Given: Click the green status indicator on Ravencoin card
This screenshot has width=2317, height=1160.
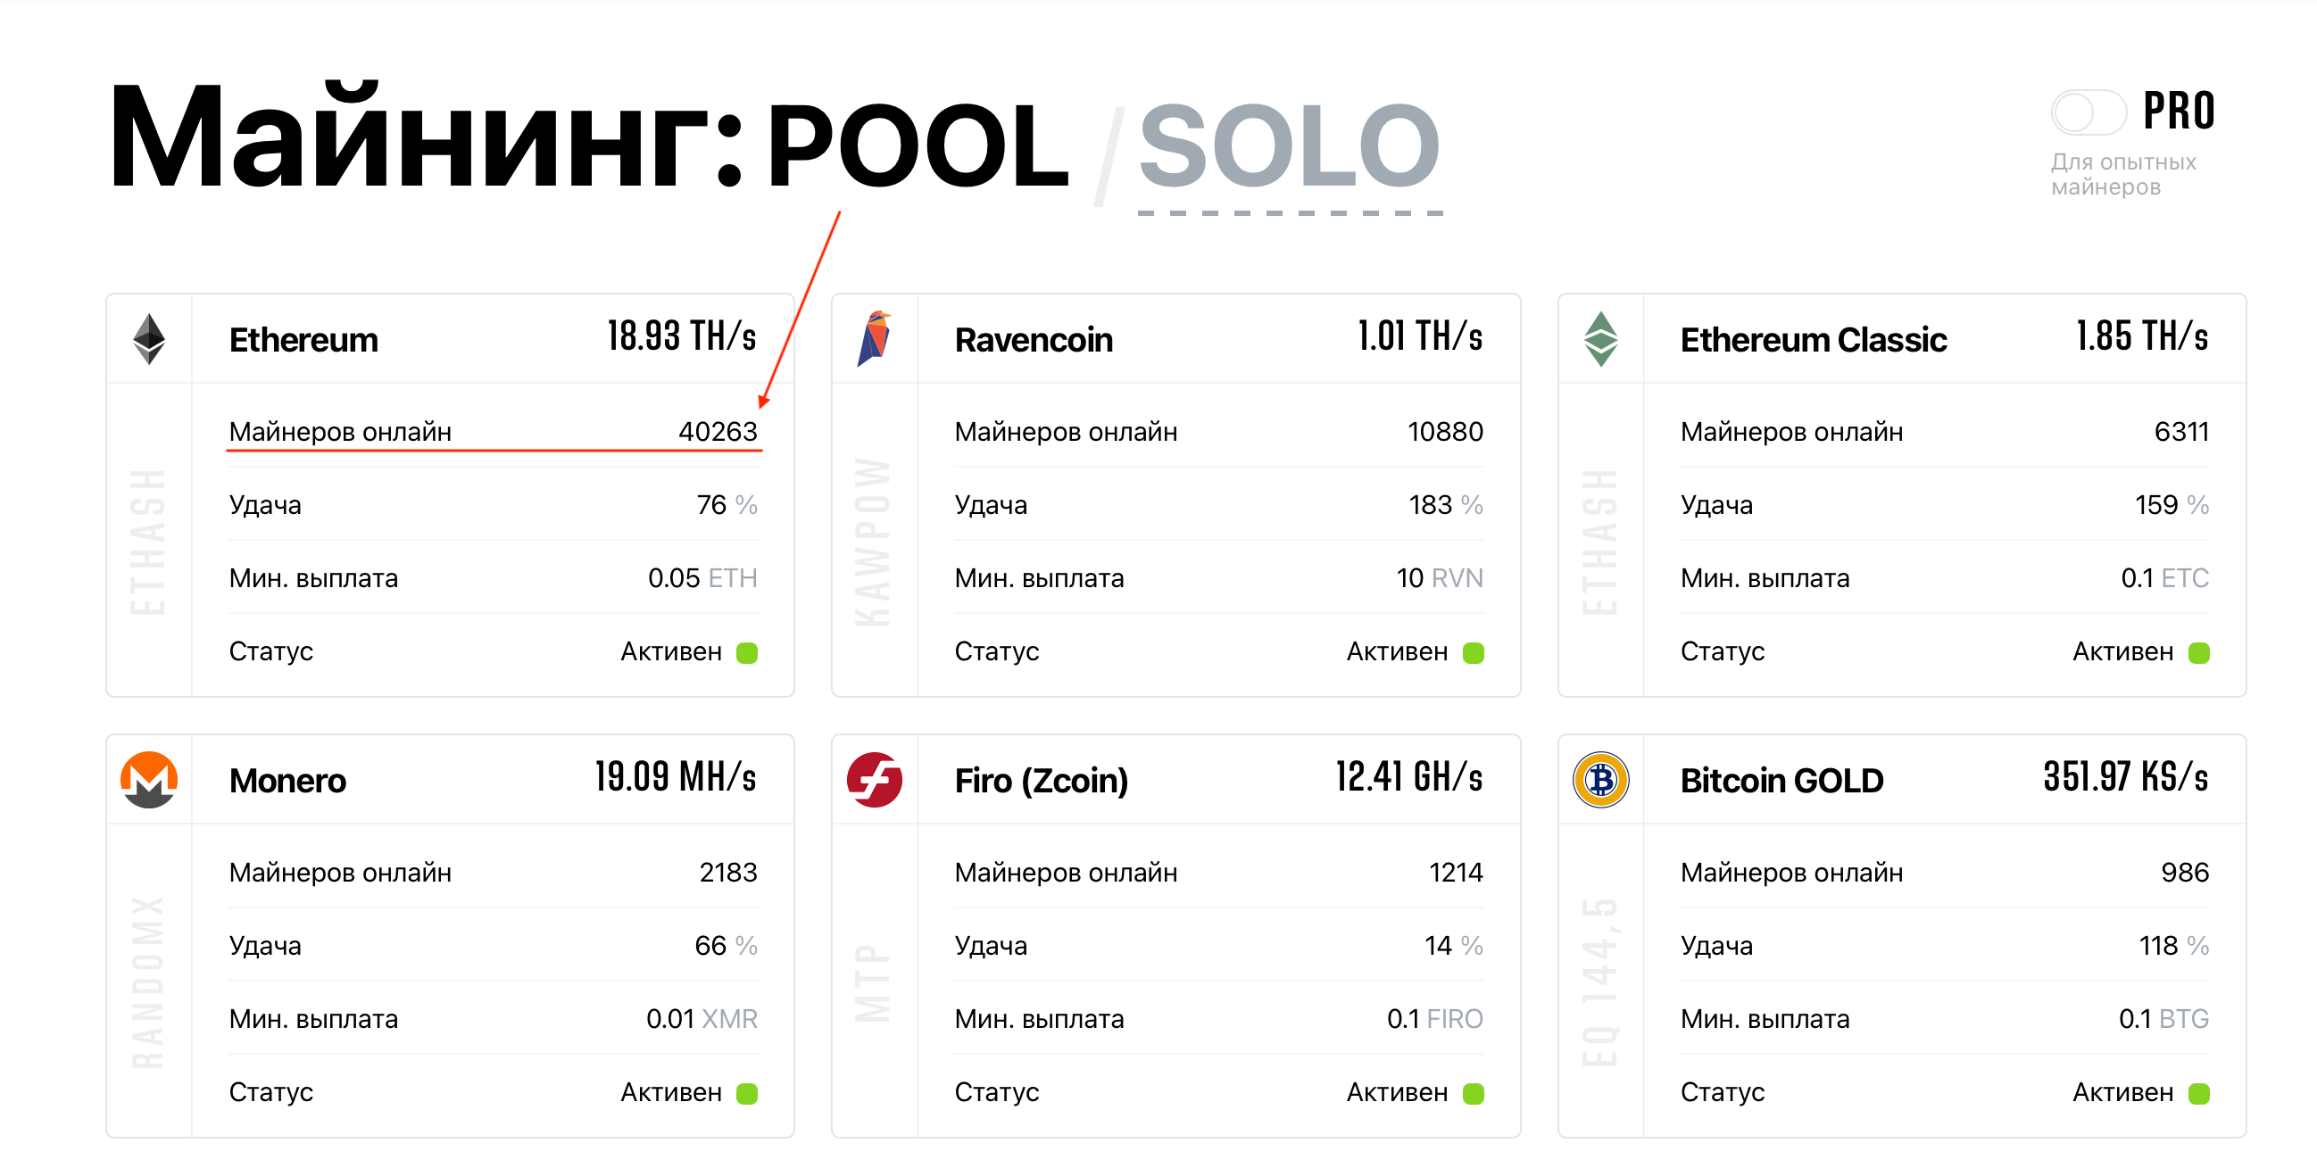Looking at the screenshot, I should (1474, 652).
